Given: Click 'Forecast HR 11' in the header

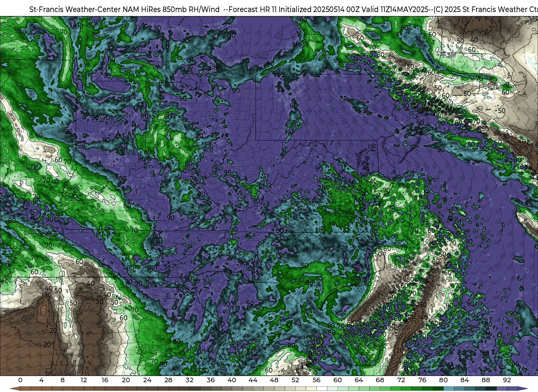Looking at the screenshot, I should point(253,10).
